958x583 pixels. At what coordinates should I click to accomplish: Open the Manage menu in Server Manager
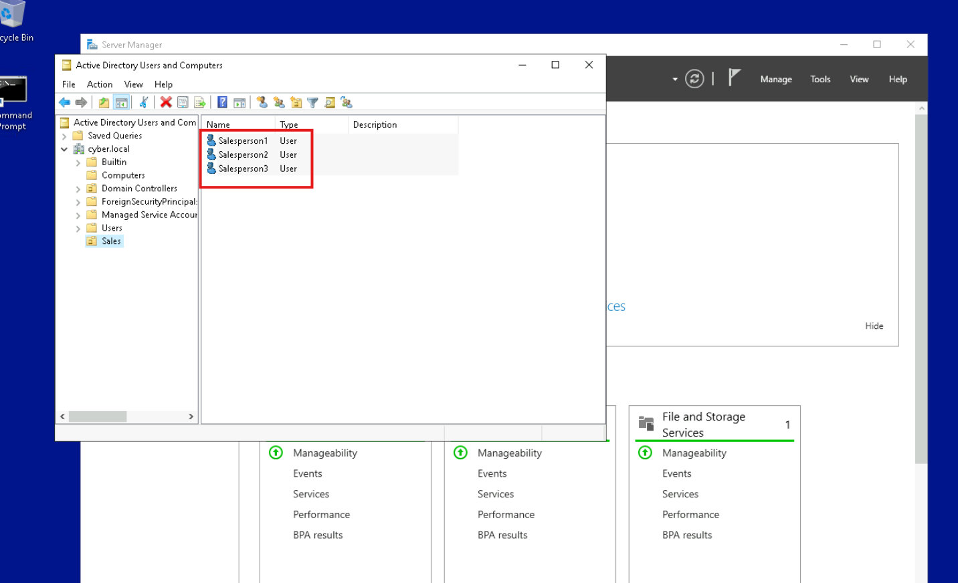[776, 79]
